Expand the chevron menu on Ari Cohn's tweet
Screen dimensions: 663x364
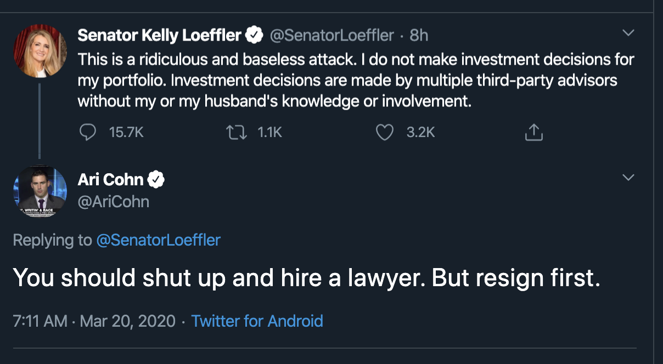tap(628, 178)
